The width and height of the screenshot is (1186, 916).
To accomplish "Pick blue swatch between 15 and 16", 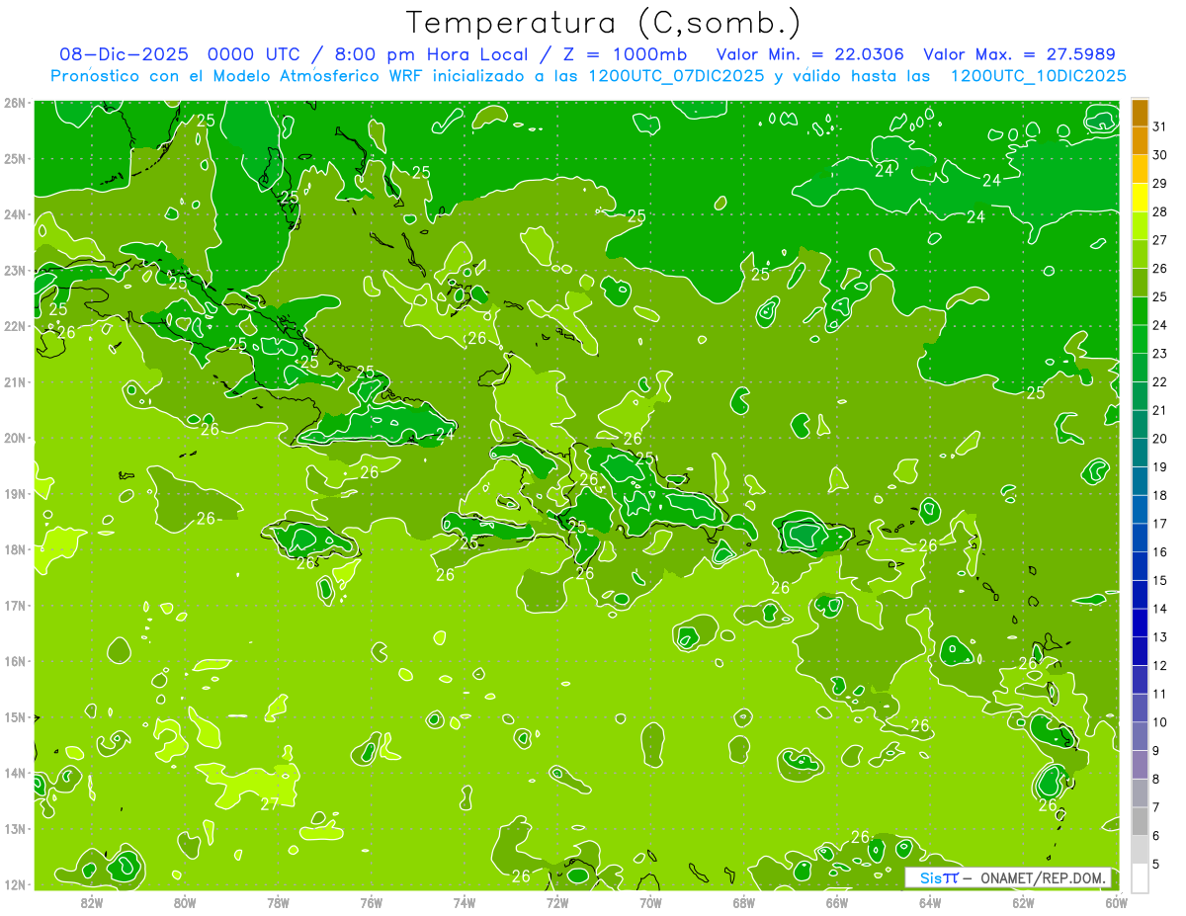I will click(1140, 566).
